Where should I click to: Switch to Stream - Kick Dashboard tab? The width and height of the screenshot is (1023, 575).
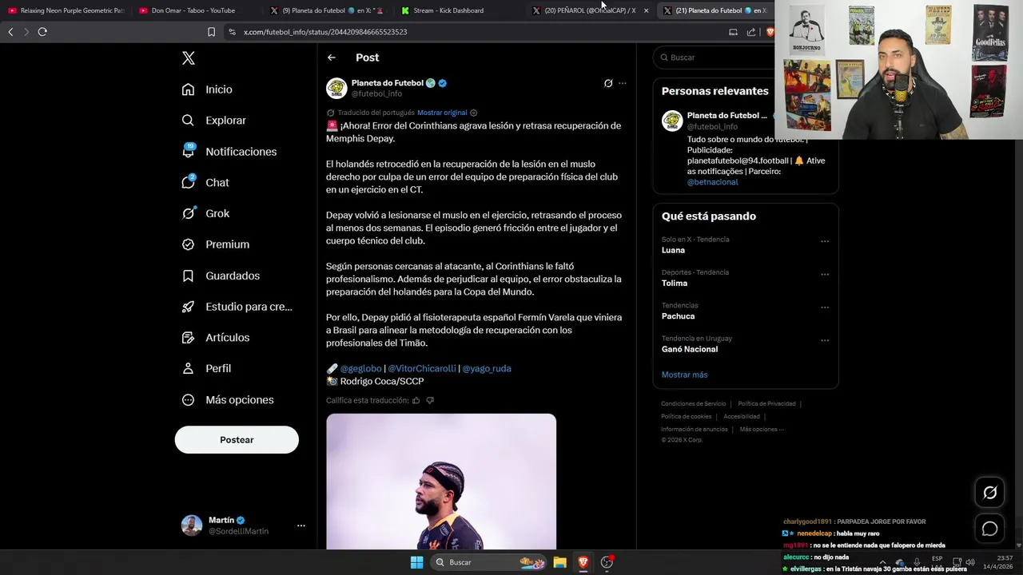tap(448, 10)
